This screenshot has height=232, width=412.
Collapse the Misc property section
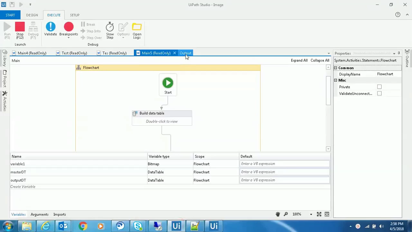click(335, 80)
